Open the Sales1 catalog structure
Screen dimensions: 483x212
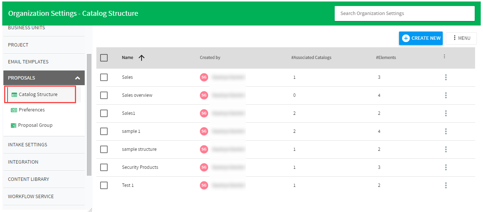[128, 113]
